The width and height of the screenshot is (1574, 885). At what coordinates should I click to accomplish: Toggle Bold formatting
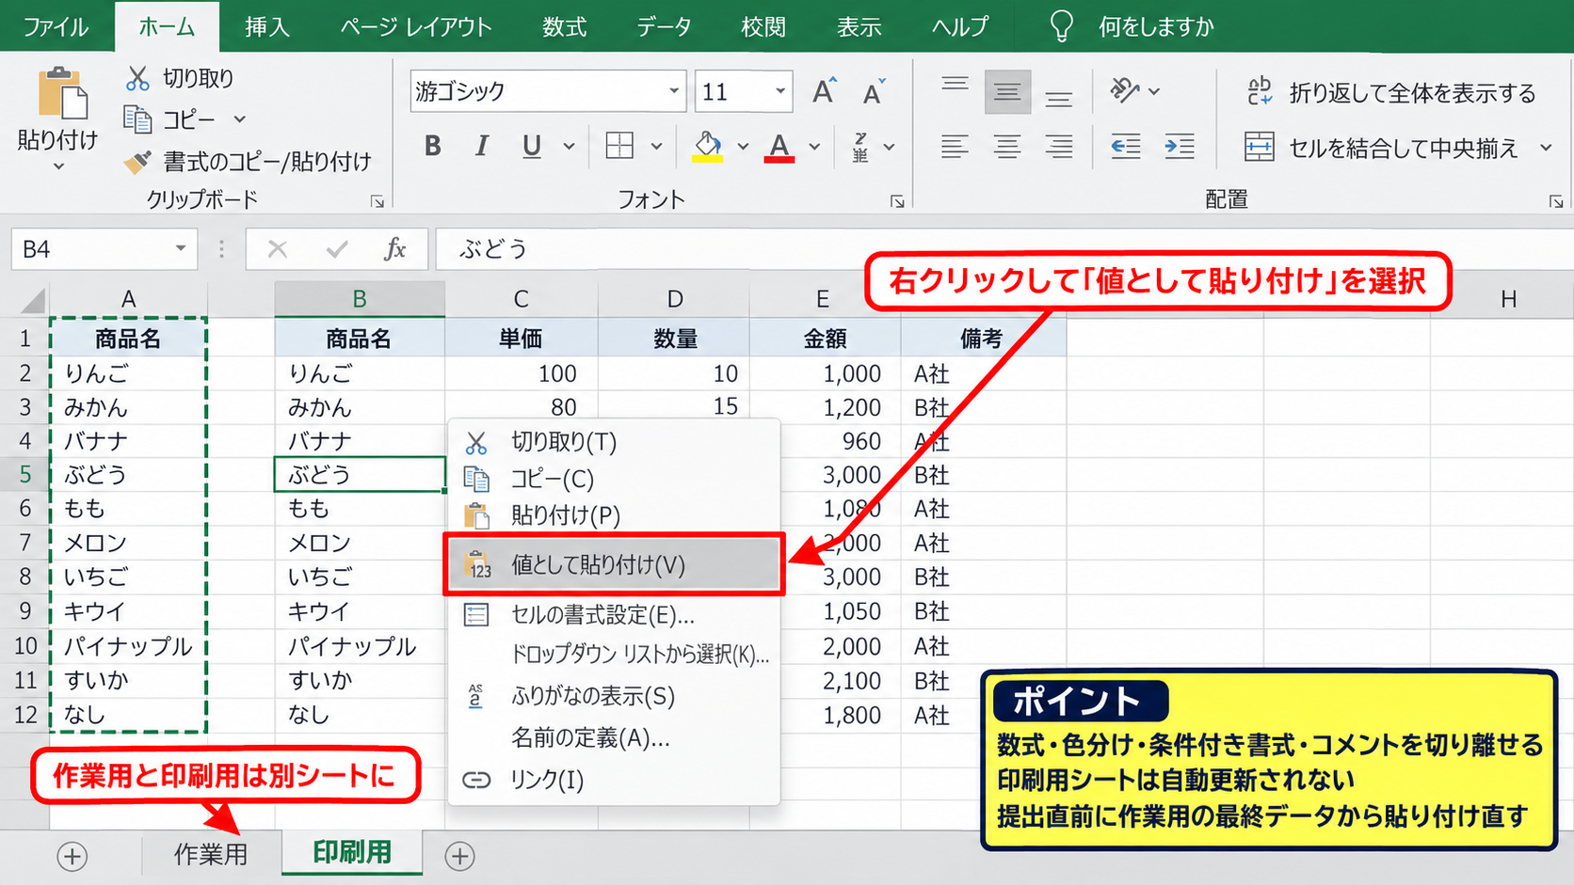click(x=432, y=146)
